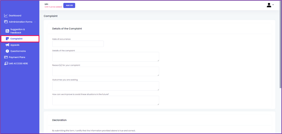Open the user profile avatar menu
Screen dimensions: 282x134
pos(269,5)
